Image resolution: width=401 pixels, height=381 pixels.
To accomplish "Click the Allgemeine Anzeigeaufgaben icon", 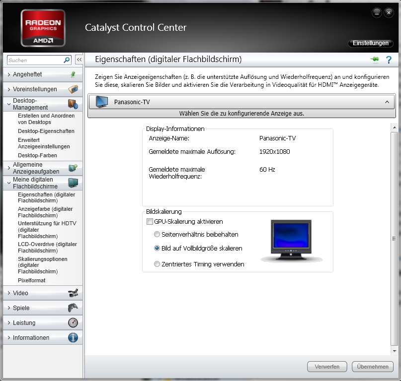I will click(73, 168).
